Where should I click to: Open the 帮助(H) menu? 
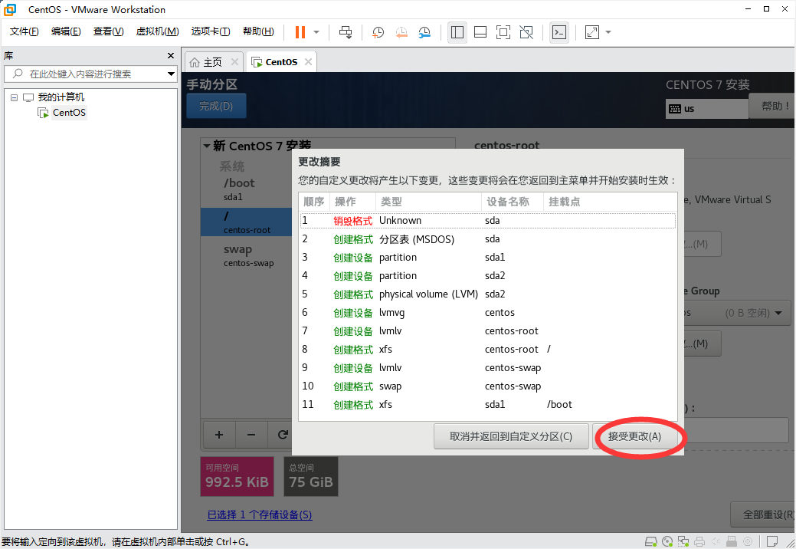[x=258, y=31]
